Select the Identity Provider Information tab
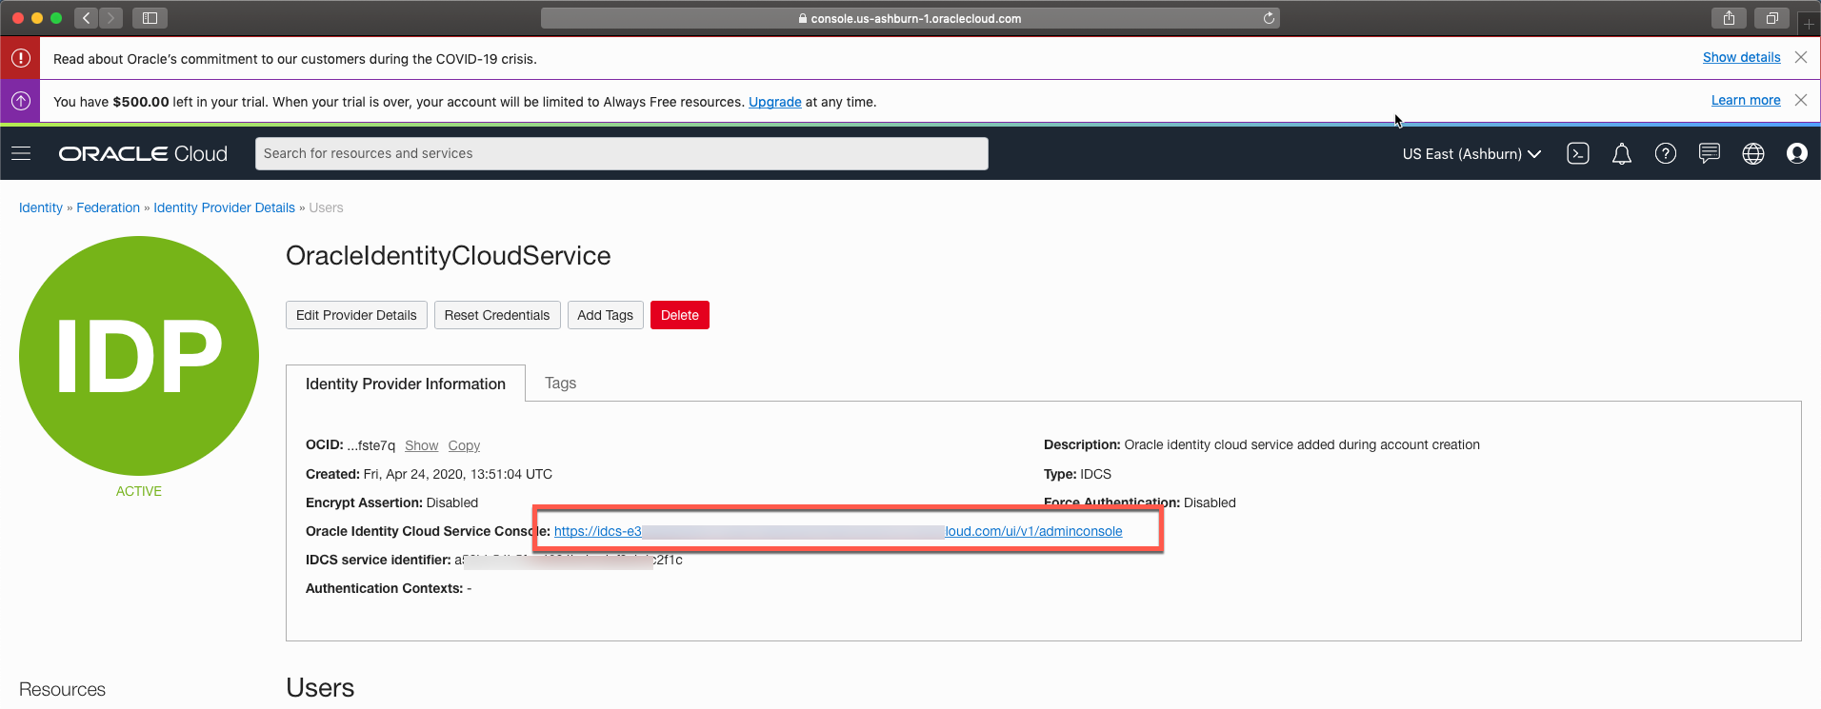This screenshot has height=709, width=1821. [x=405, y=384]
